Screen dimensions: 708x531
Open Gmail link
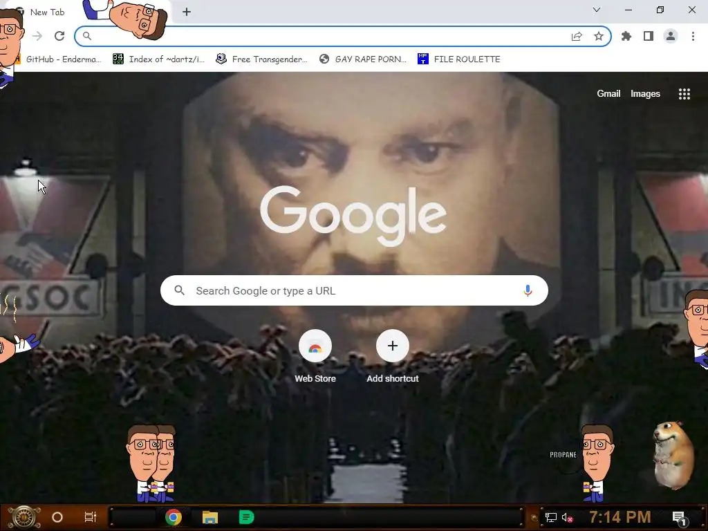point(608,93)
